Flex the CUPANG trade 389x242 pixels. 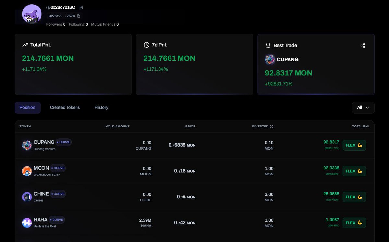[354, 145]
